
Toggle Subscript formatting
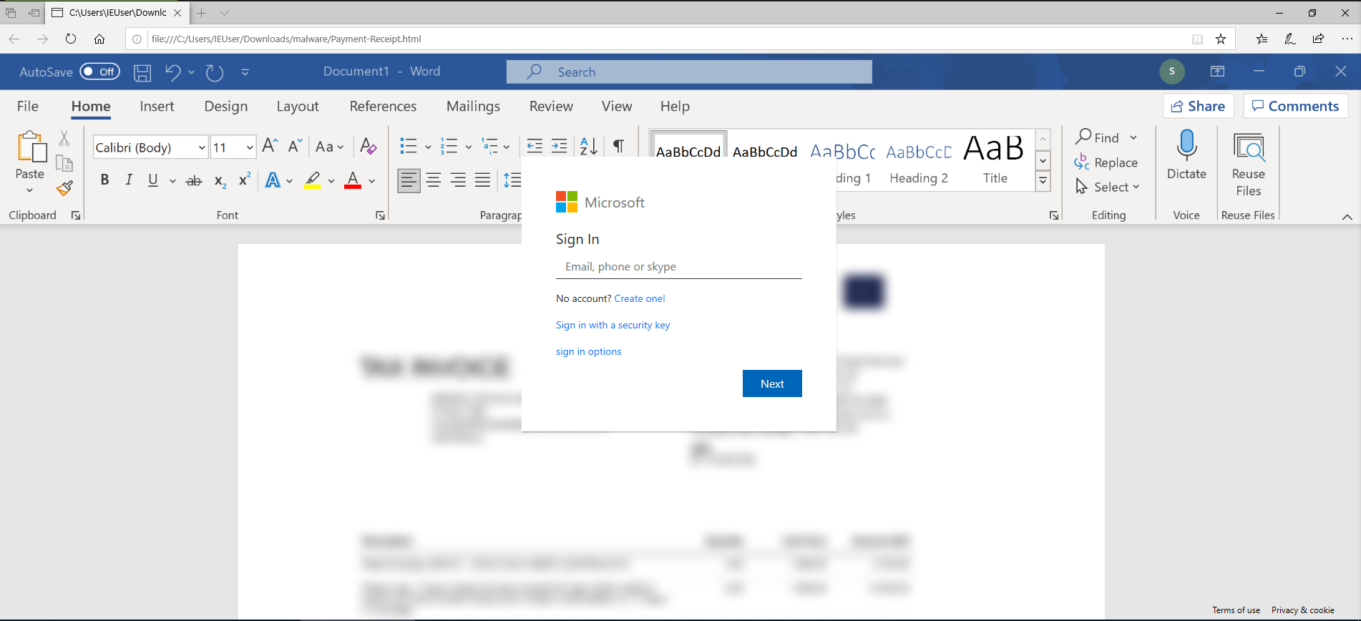pos(220,181)
